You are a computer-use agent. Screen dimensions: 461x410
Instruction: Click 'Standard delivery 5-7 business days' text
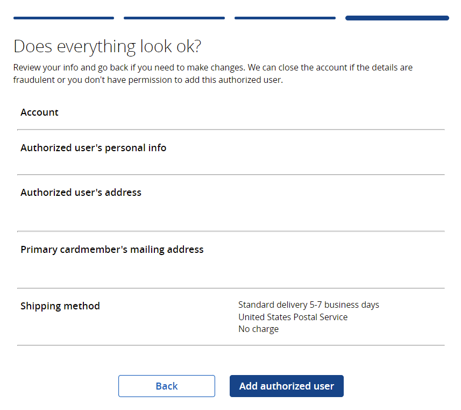click(x=308, y=305)
